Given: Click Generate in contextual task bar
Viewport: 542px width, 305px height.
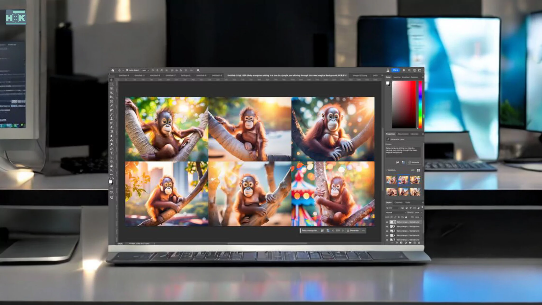Looking at the screenshot, I should 353,231.
